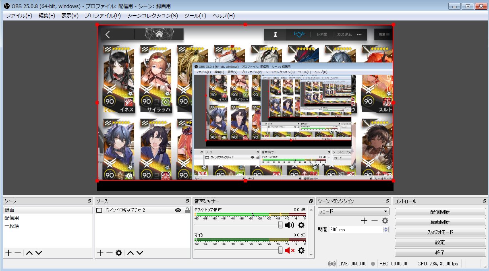Image resolution: width=489 pixels, height=271 pixels.
Task: Open the 設定 settings button
Action: tap(440, 242)
